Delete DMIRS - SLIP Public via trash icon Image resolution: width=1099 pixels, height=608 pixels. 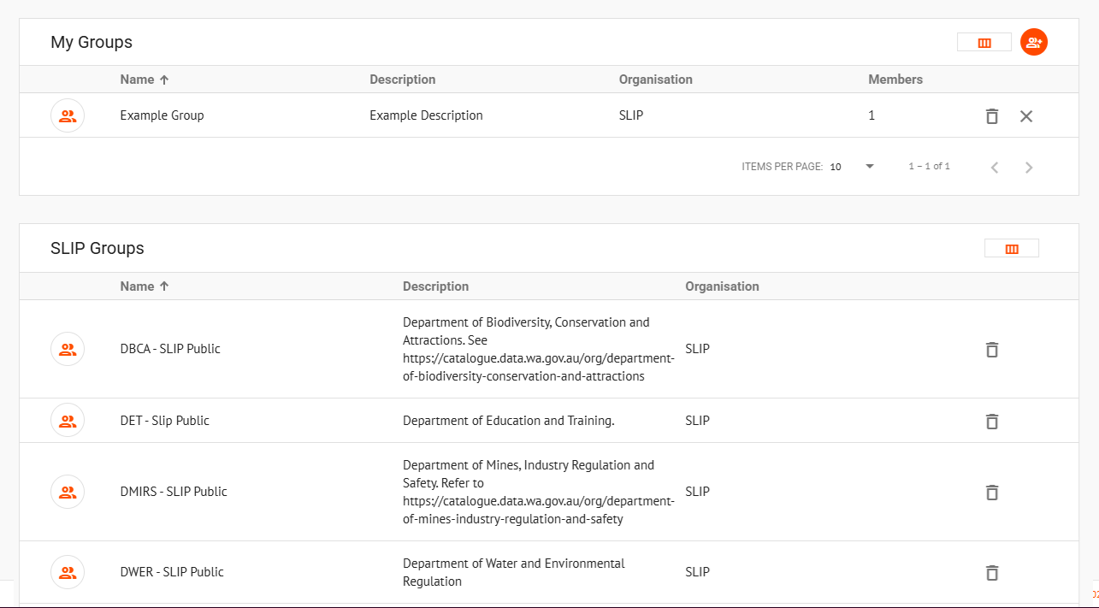[x=992, y=493]
